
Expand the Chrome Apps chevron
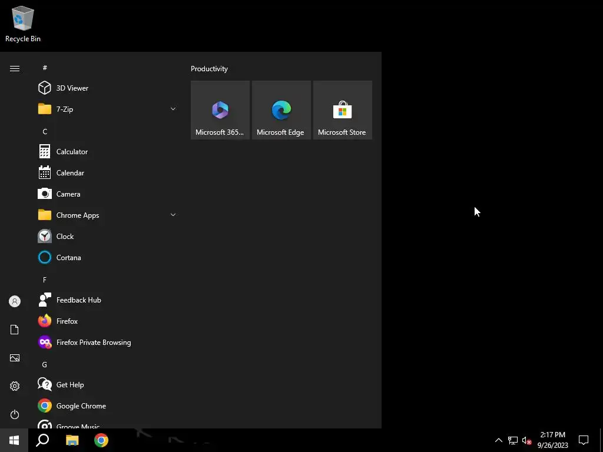pos(173,215)
